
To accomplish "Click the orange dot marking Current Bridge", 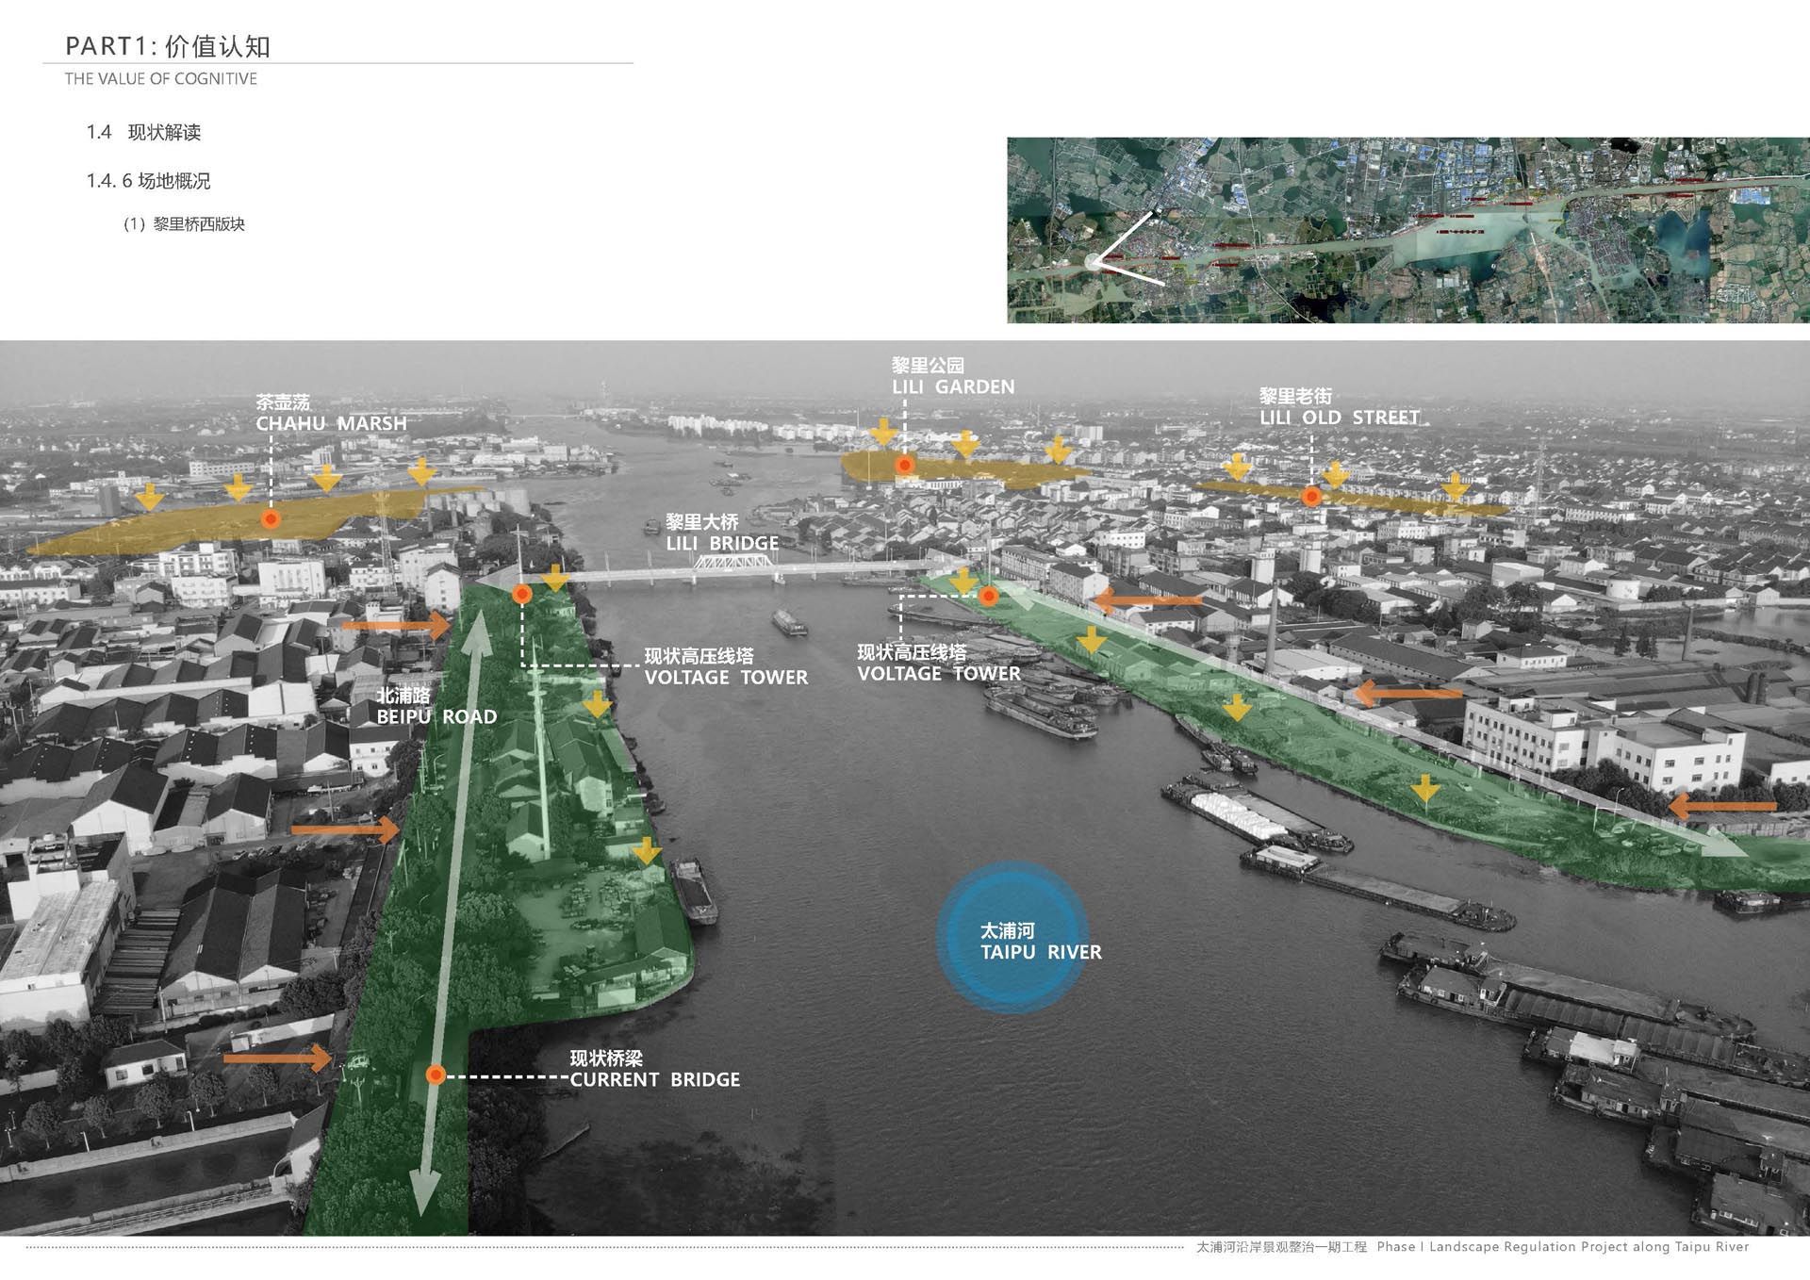I will point(435,1075).
